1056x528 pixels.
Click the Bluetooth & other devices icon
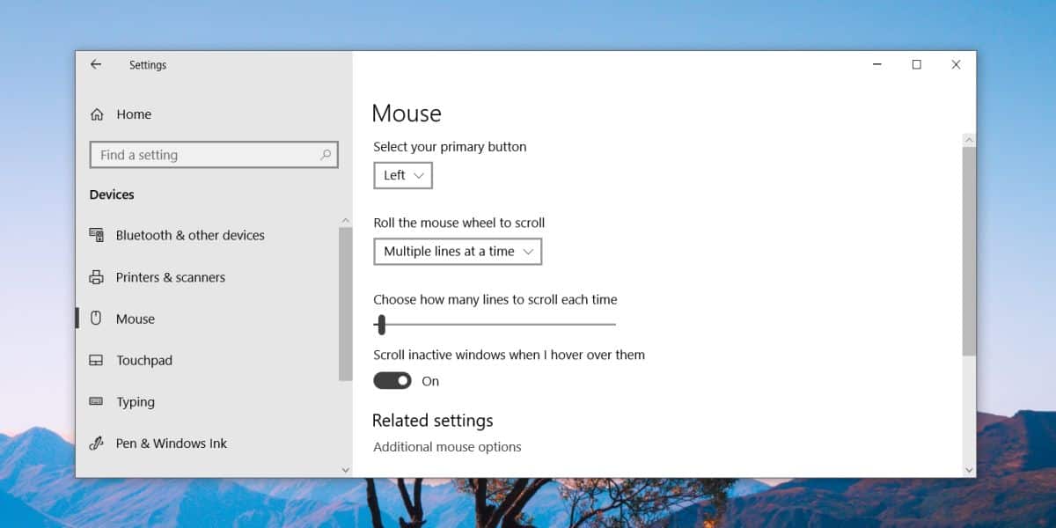[97, 235]
